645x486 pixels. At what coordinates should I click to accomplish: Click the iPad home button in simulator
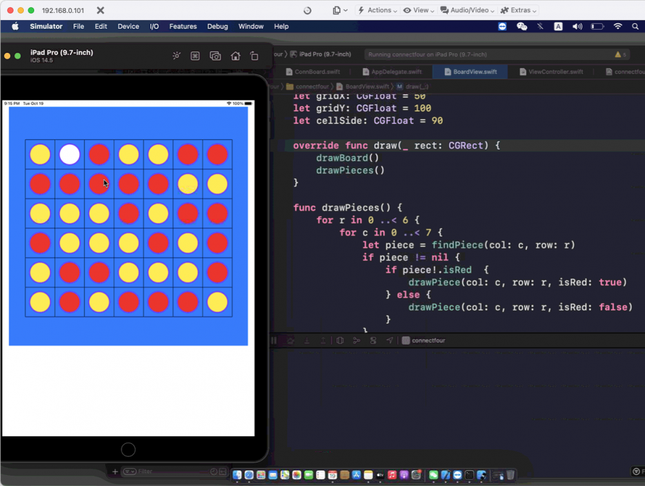tap(128, 450)
